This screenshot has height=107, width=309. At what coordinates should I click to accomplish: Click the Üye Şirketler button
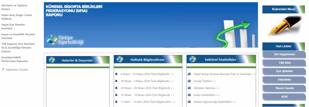[284, 71]
